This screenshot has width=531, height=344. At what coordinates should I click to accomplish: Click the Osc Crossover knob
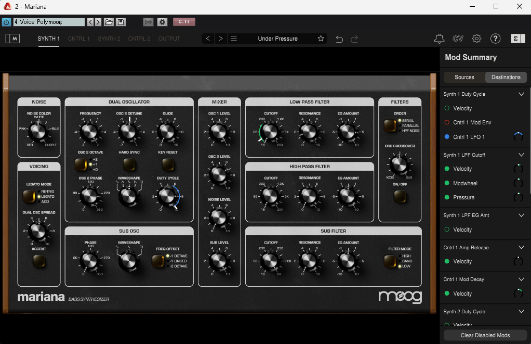tap(399, 164)
